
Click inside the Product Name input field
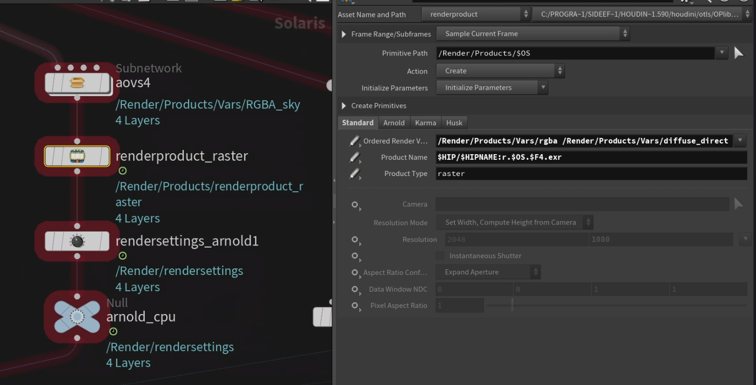click(x=559, y=157)
